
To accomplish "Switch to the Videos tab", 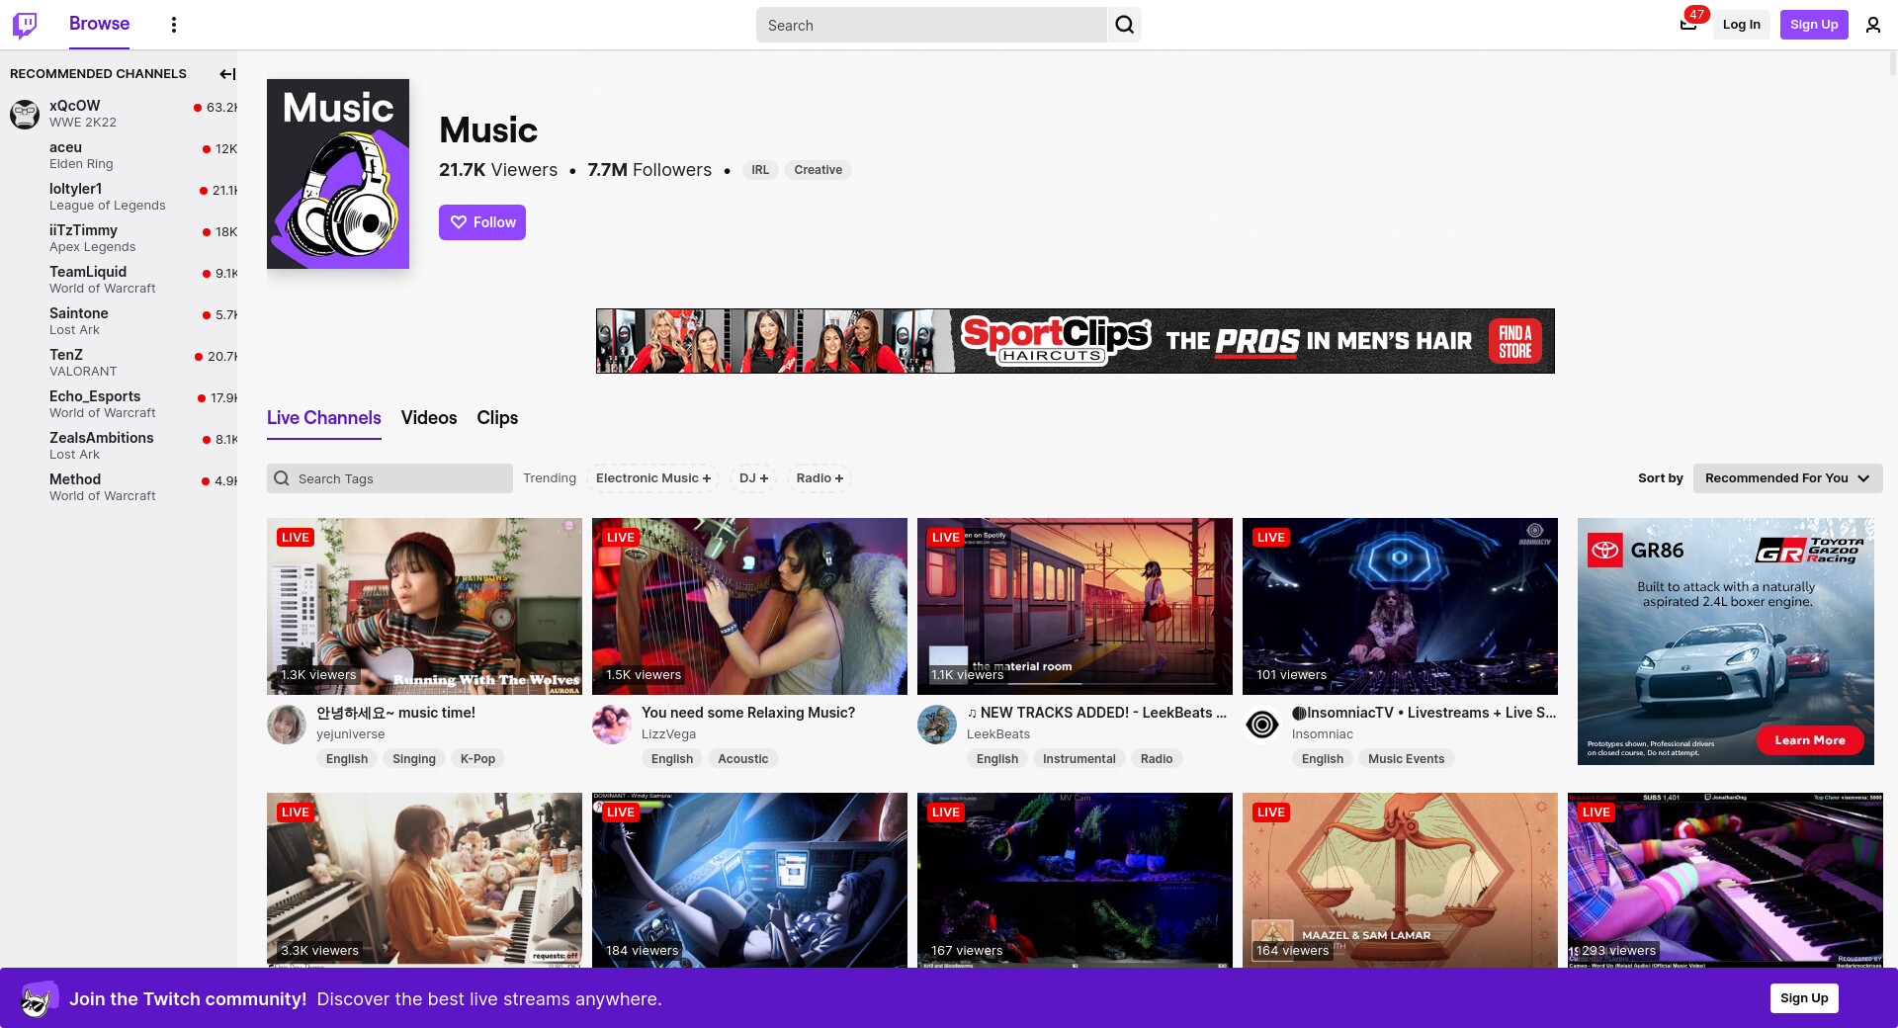I will click(x=429, y=418).
